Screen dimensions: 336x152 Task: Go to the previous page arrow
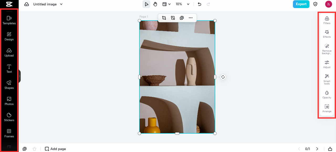(x=299, y=149)
